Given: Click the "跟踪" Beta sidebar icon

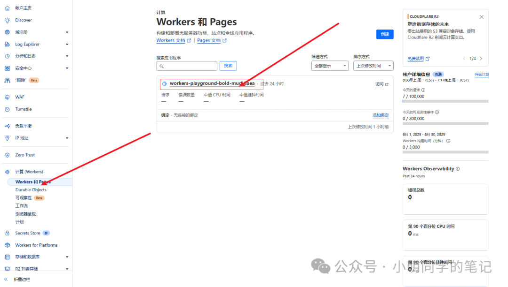Looking at the screenshot, I should (7, 80).
